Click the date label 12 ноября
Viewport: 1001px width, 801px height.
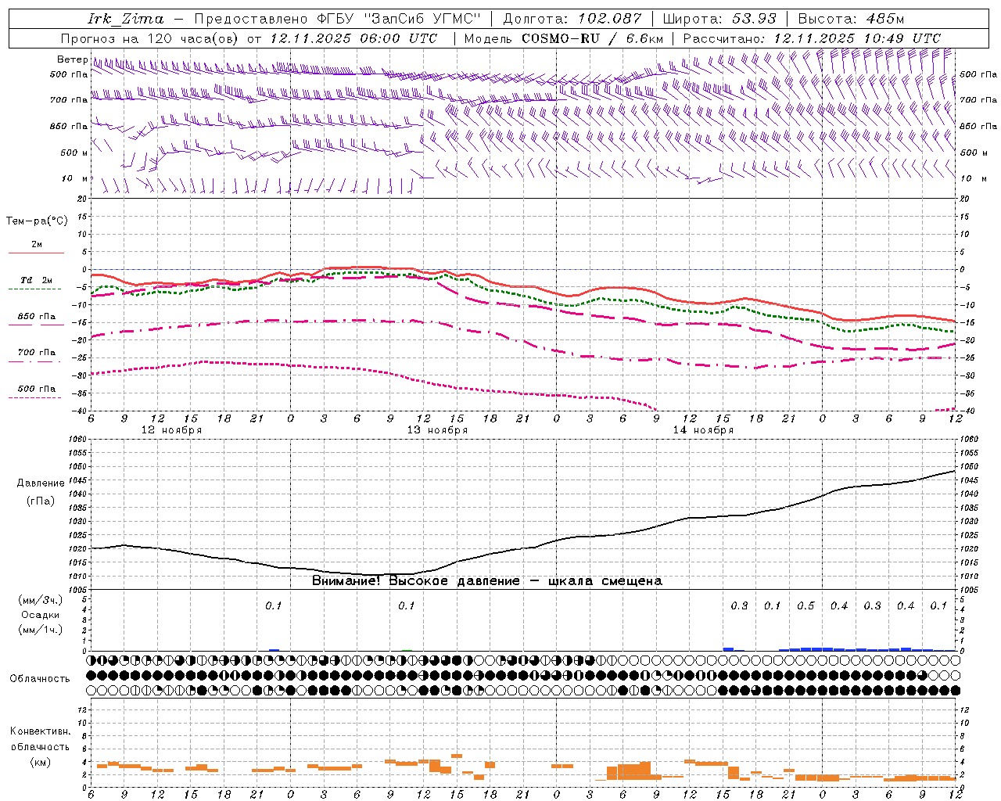click(171, 430)
